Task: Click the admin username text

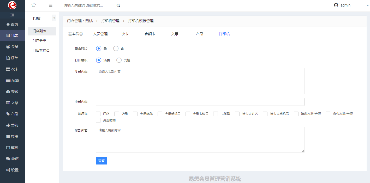Action: [345, 5]
